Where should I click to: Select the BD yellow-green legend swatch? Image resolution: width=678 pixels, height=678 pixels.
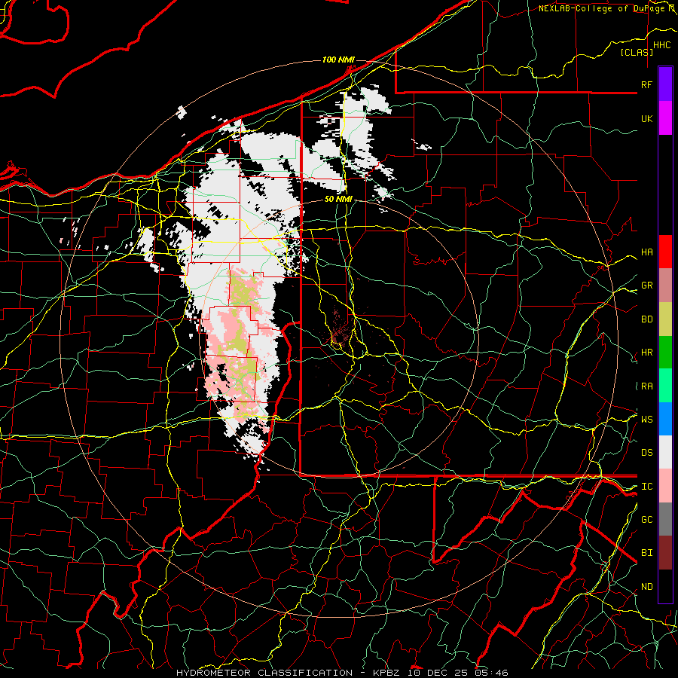click(x=665, y=319)
